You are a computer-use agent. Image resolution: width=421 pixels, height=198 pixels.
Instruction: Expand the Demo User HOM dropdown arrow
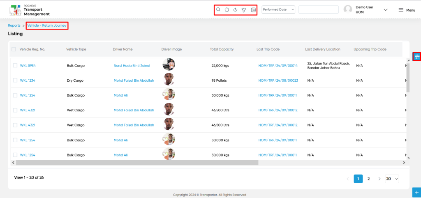pyautogui.click(x=386, y=10)
